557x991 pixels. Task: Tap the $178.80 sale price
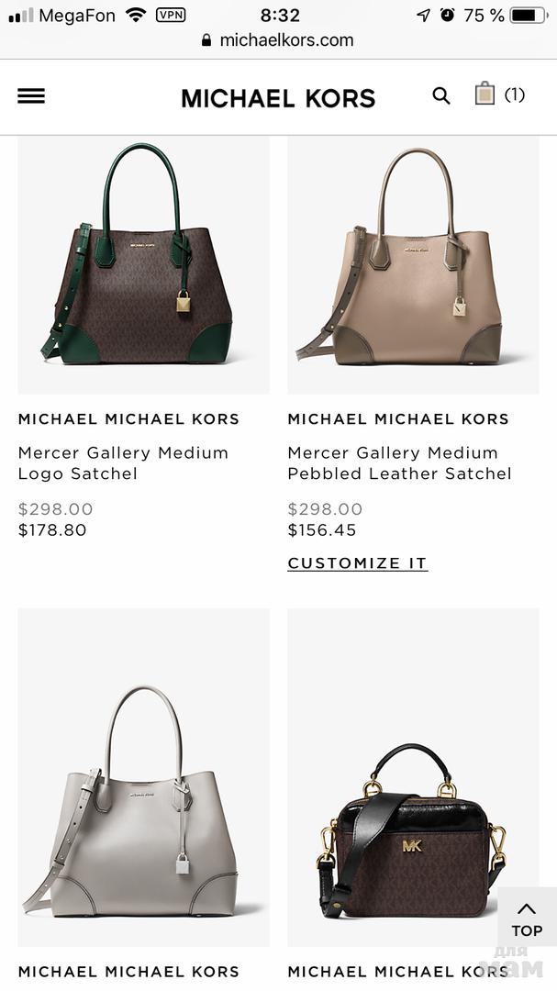click(x=52, y=529)
